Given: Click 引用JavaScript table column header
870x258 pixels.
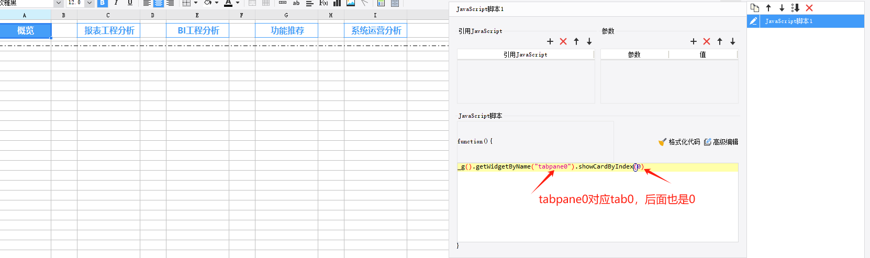Looking at the screenshot, I should [x=526, y=54].
